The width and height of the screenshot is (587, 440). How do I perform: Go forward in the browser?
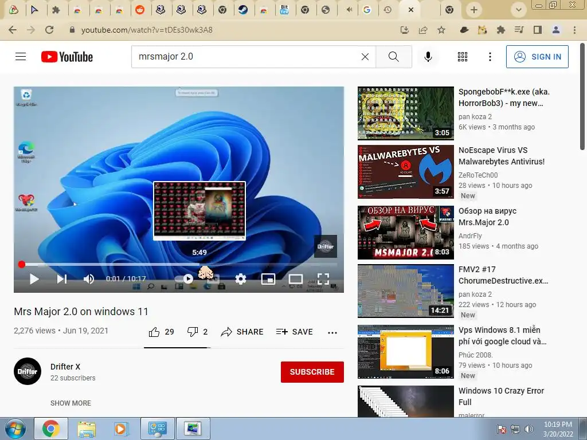[31, 30]
